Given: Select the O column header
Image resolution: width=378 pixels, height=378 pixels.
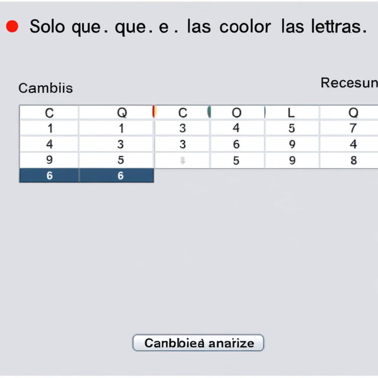Looking at the screenshot, I should pos(236,113).
